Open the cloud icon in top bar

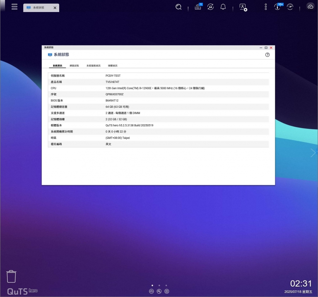[x=310, y=7]
